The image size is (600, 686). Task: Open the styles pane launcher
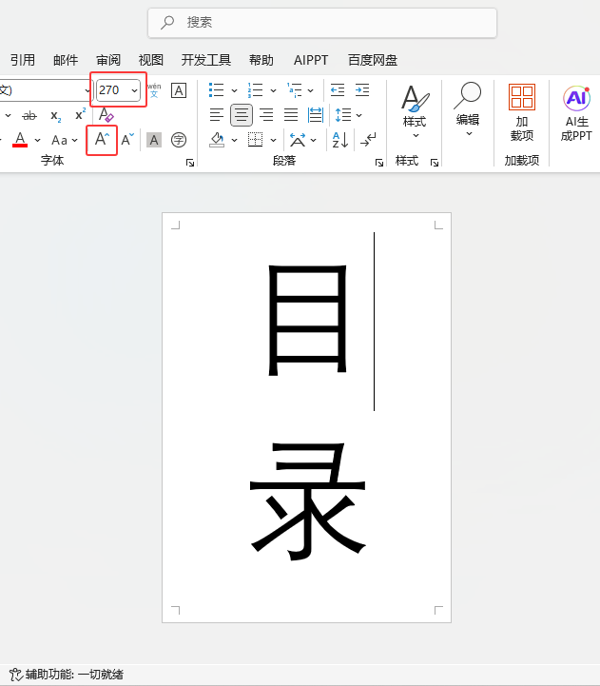click(x=435, y=163)
